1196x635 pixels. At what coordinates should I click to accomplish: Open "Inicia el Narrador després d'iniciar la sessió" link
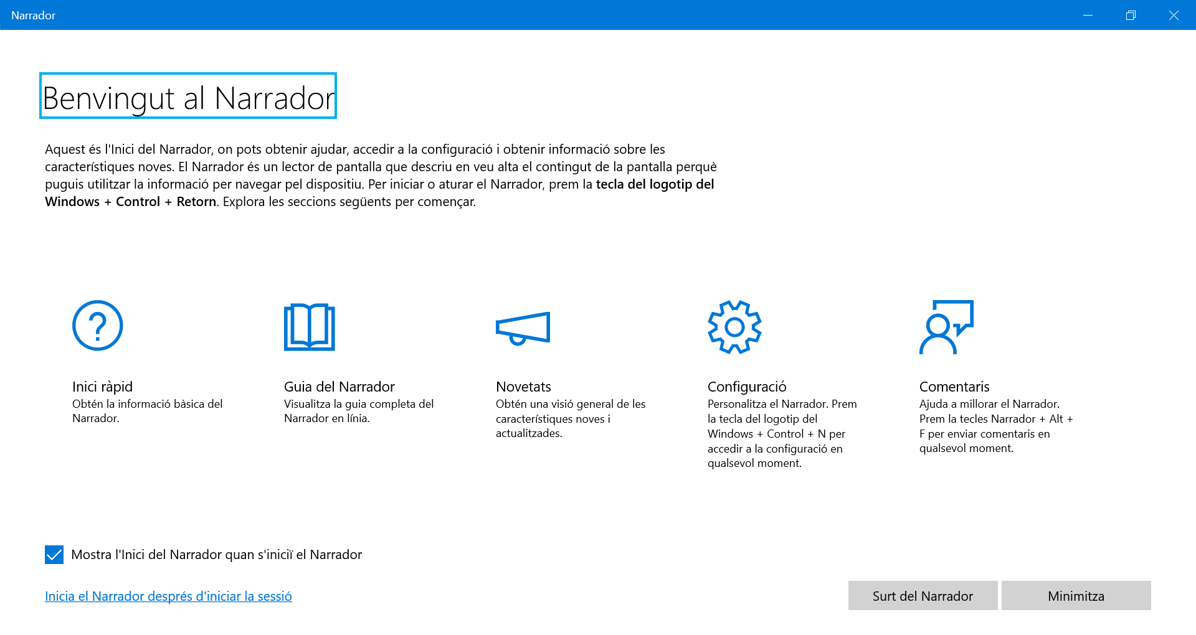click(x=168, y=596)
